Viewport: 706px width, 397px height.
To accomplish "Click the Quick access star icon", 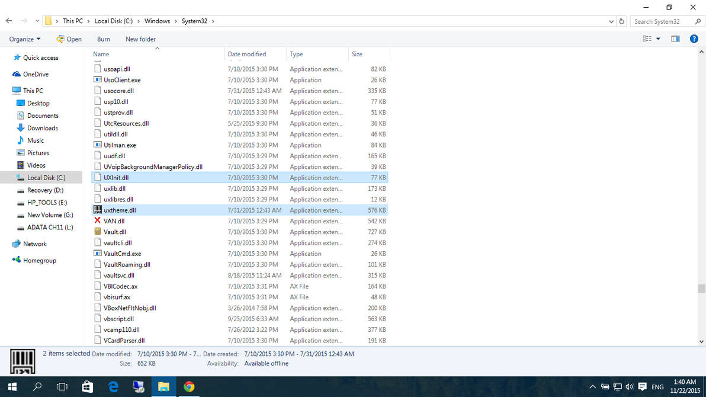I will (17, 57).
